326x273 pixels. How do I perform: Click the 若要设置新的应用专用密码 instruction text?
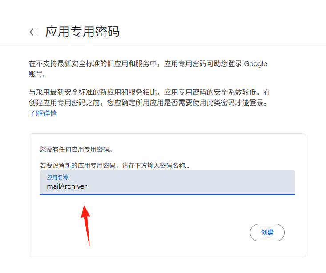[x=114, y=165]
